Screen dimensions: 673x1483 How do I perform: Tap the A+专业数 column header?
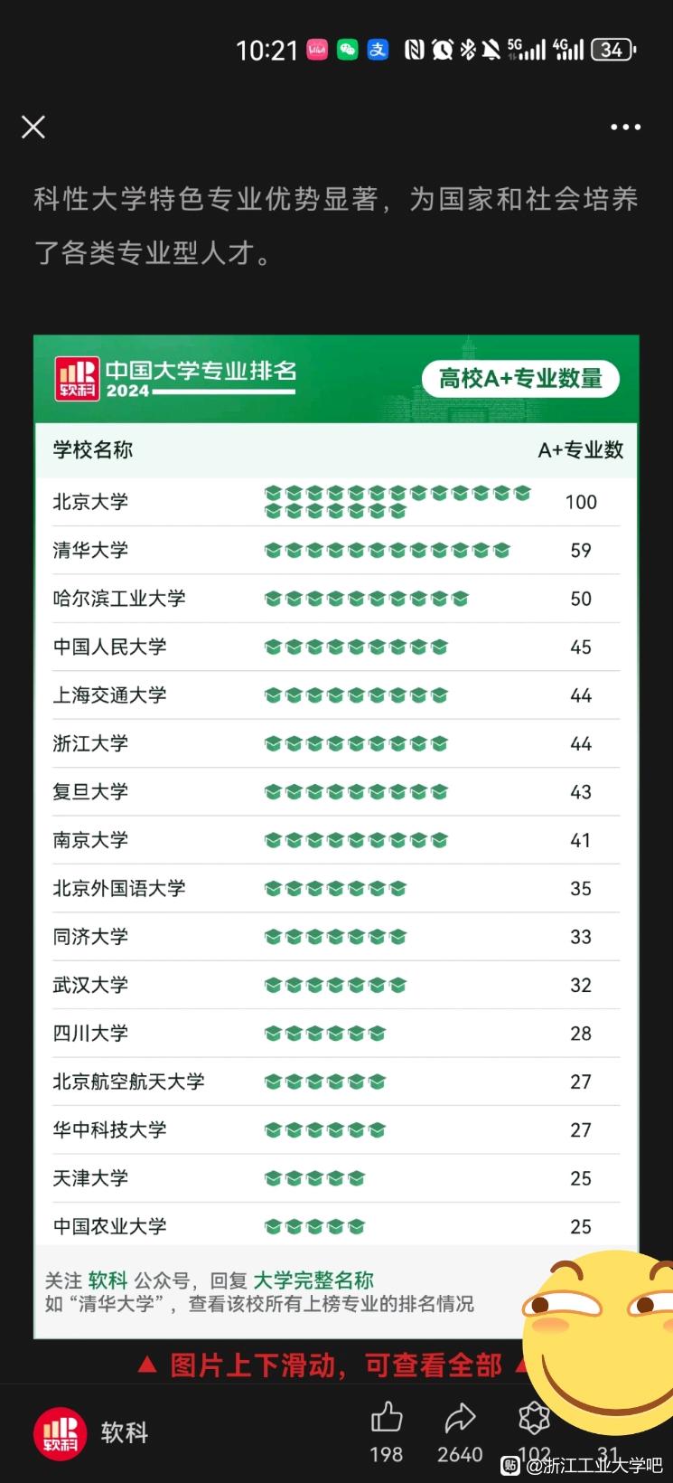click(x=580, y=450)
